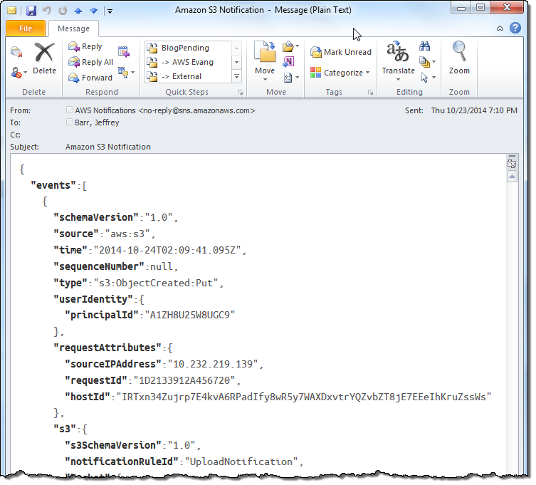Toggle presence box next to AWS Notifications sender
Image resolution: width=536 pixels, height=485 pixels.
coord(69,110)
